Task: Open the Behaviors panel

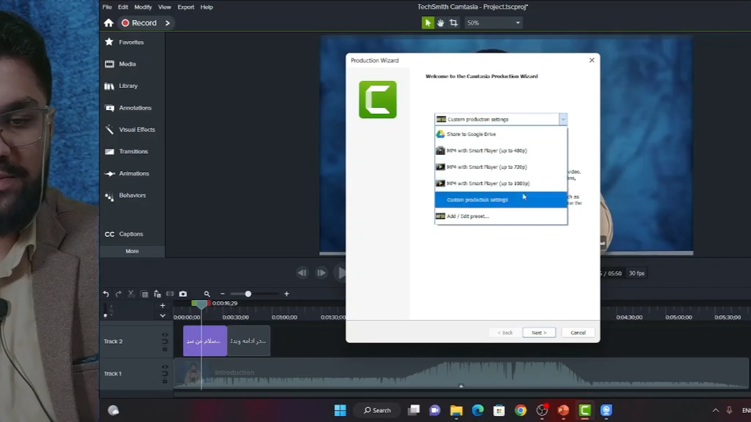Action: point(132,195)
